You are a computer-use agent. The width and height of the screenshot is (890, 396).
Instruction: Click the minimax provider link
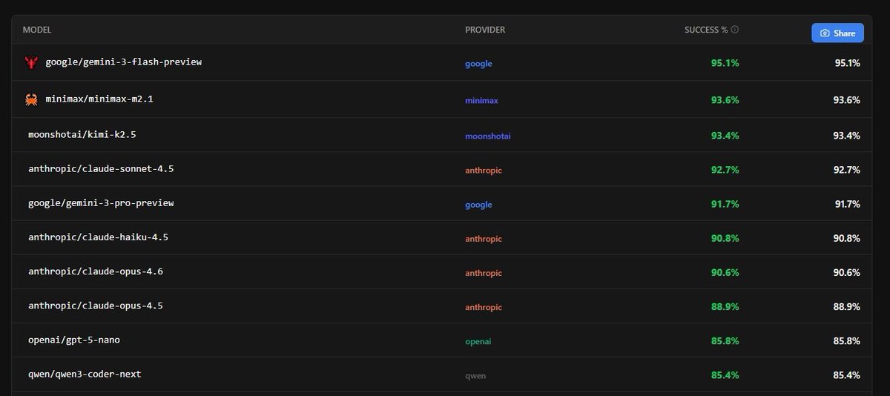(481, 100)
